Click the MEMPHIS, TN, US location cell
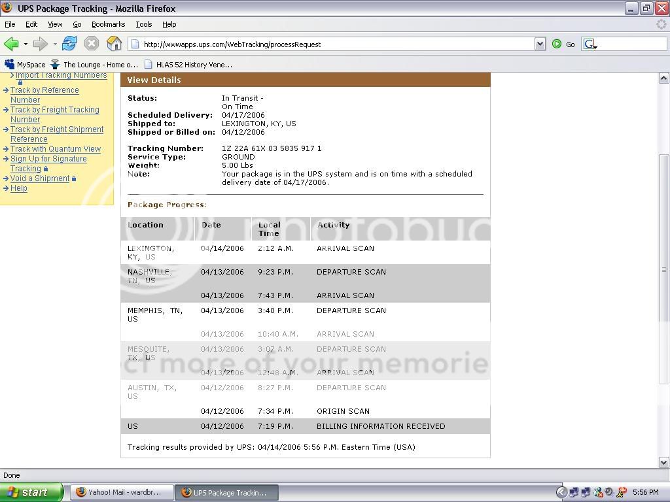This screenshot has height=502, width=670. [154, 314]
